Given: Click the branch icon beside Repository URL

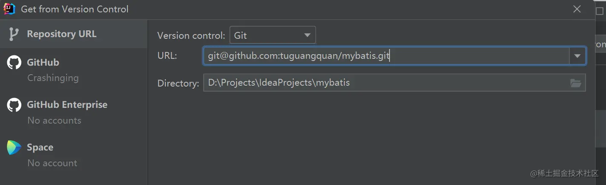Looking at the screenshot, I should (14, 34).
